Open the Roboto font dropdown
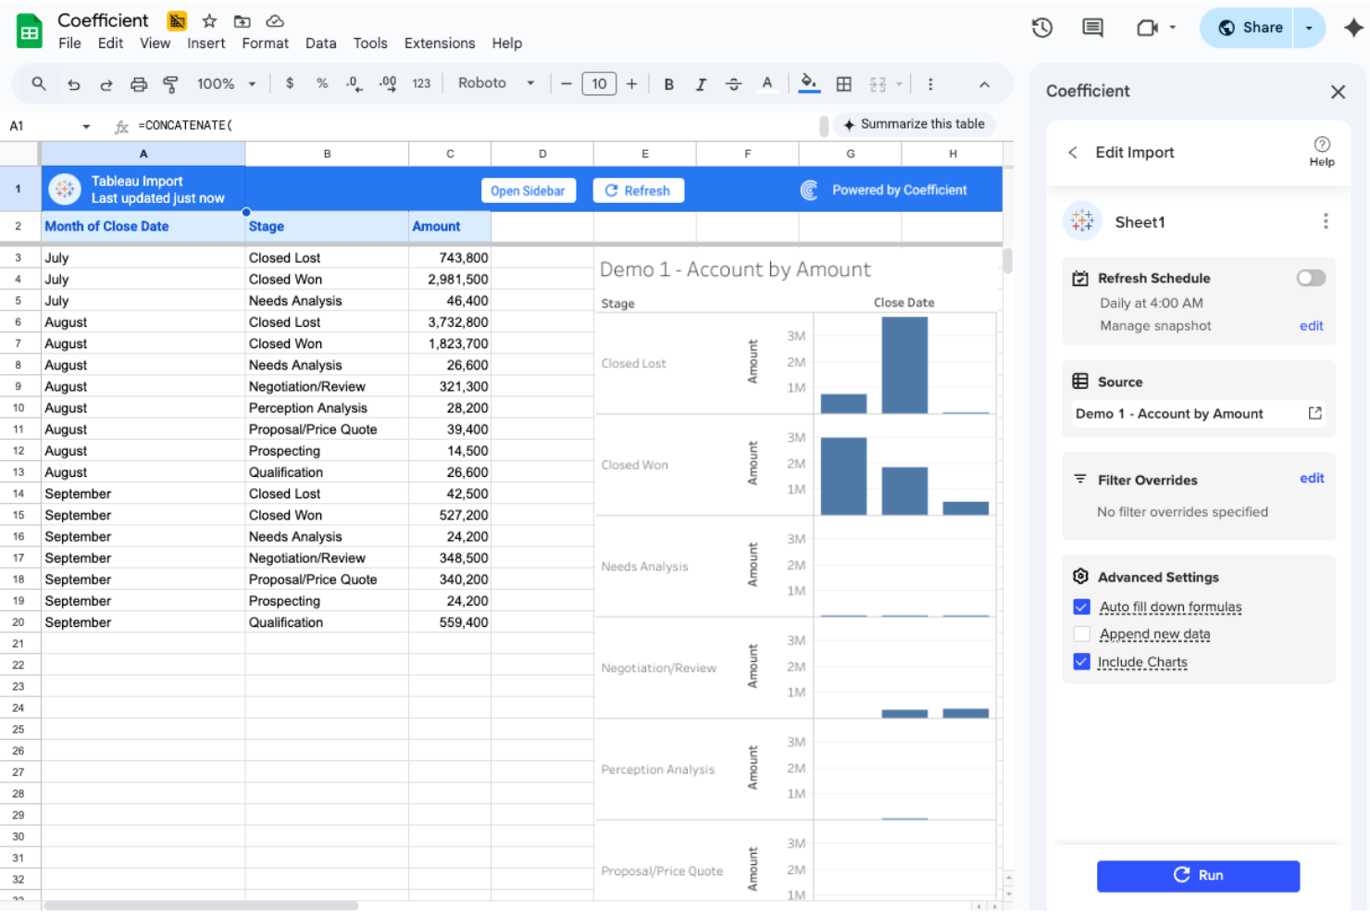The height and width of the screenshot is (914, 1370). coord(495,82)
